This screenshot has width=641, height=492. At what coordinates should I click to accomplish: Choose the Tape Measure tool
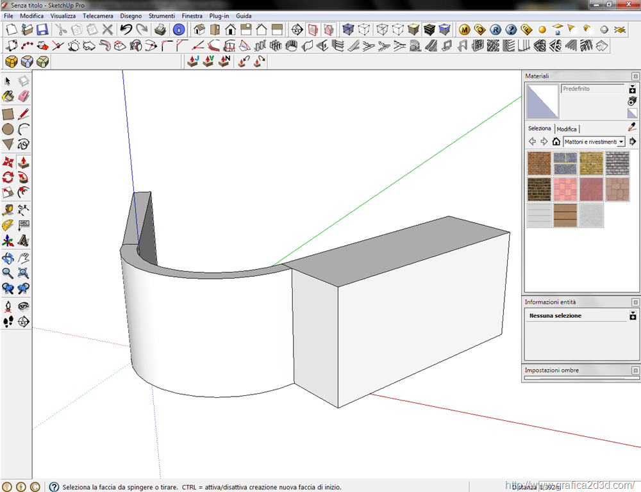tap(8, 209)
